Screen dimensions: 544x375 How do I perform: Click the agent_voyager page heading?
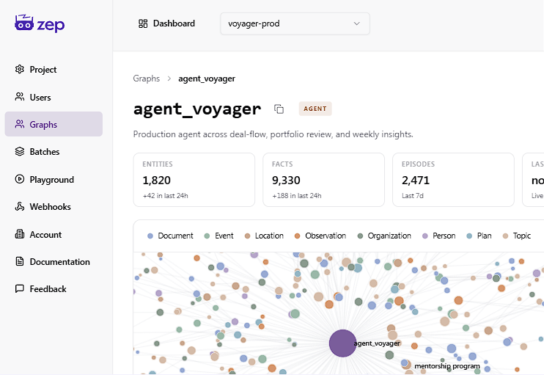[x=197, y=109]
